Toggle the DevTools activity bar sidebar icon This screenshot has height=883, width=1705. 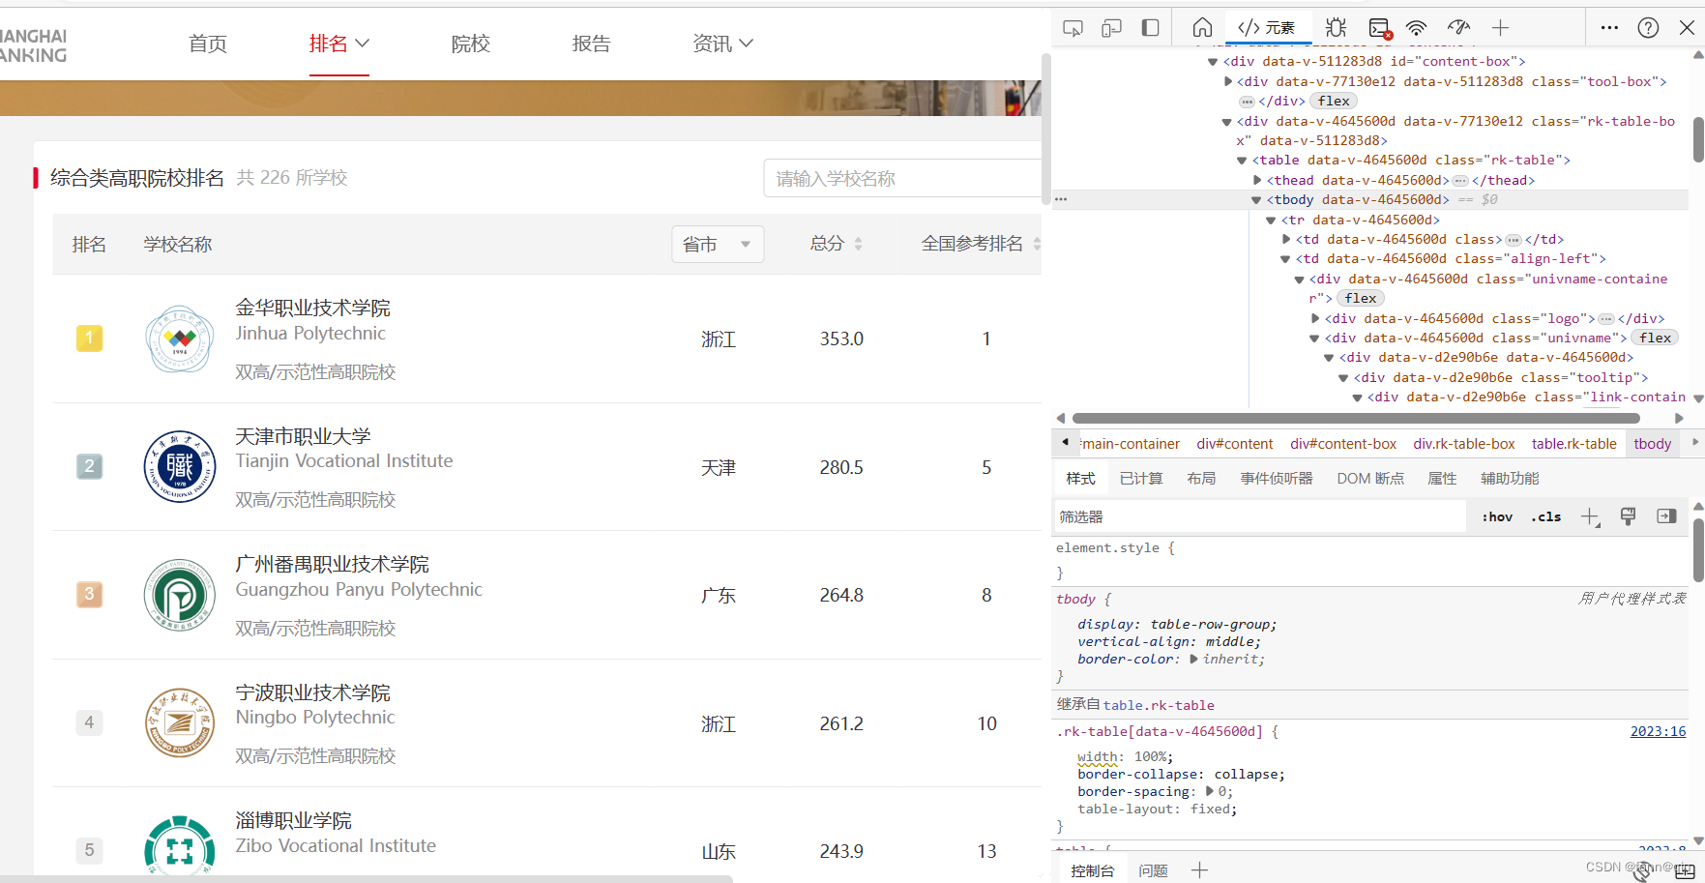coord(1150,28)
